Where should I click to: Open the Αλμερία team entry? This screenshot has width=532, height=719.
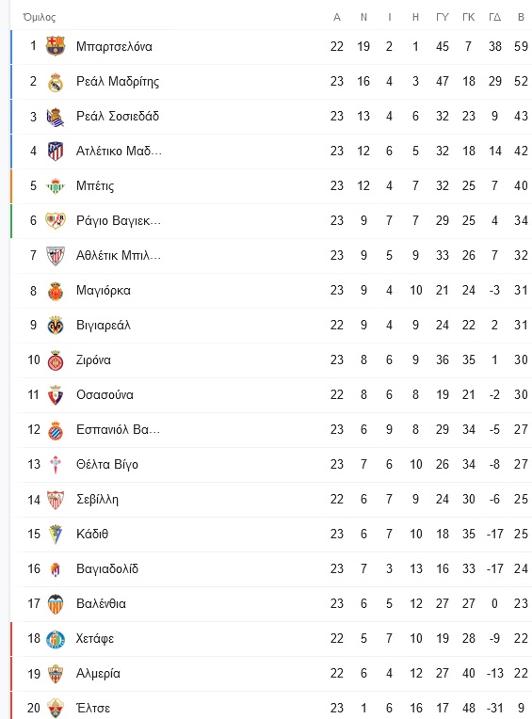pos(98,674)
